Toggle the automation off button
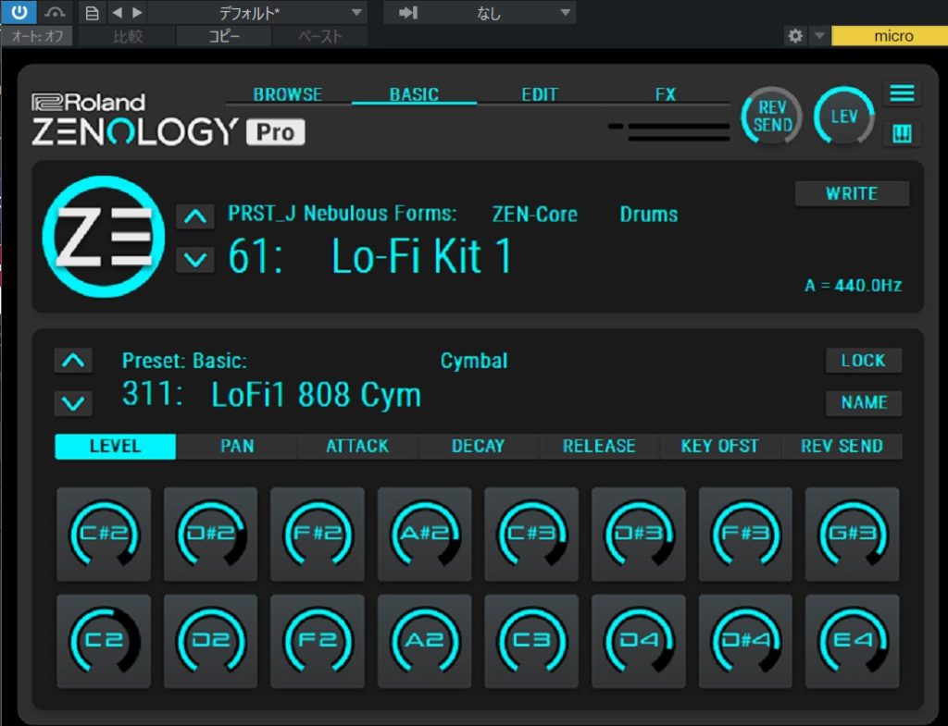Image resolution: width=948 pixels, height=726 pixels. pos(37,36)
